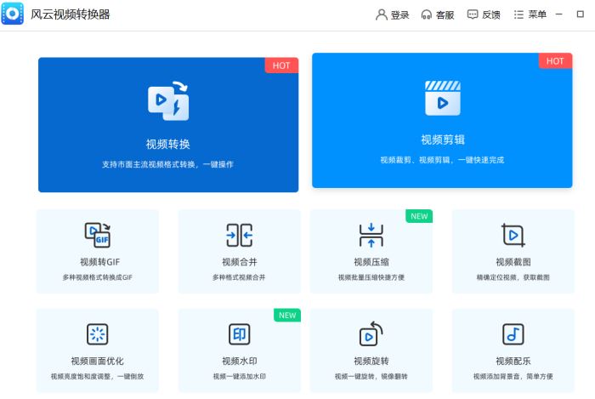Viewport: 595px width, 399px height.
Task: Click the video watermark 印 icon
Action: (240, 334)
